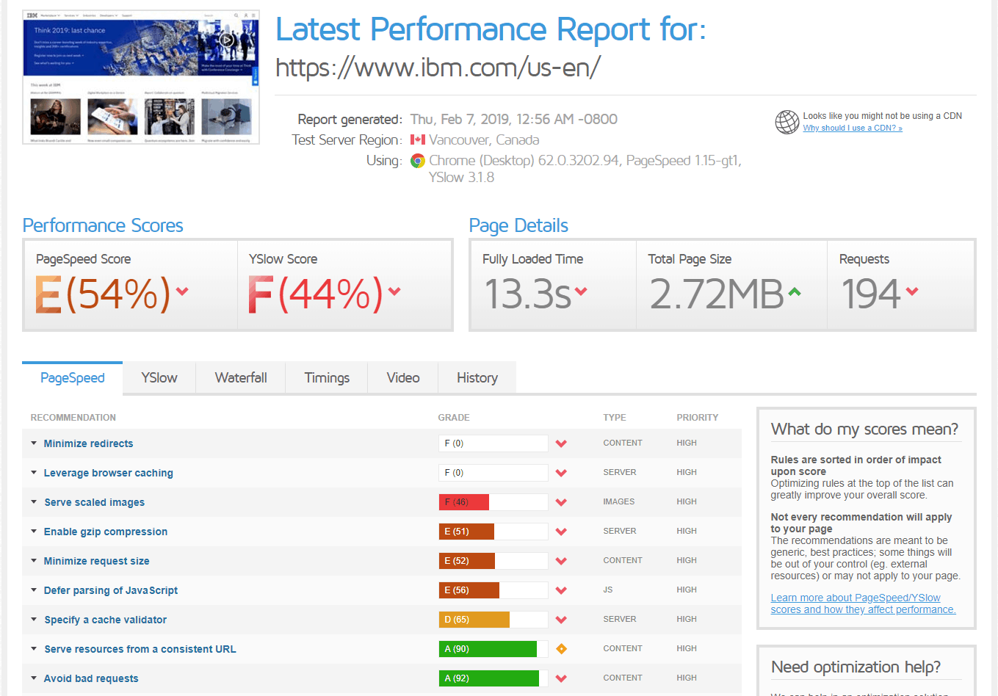Expand the Serve resources from consistent URL triangle

(34, 648)
